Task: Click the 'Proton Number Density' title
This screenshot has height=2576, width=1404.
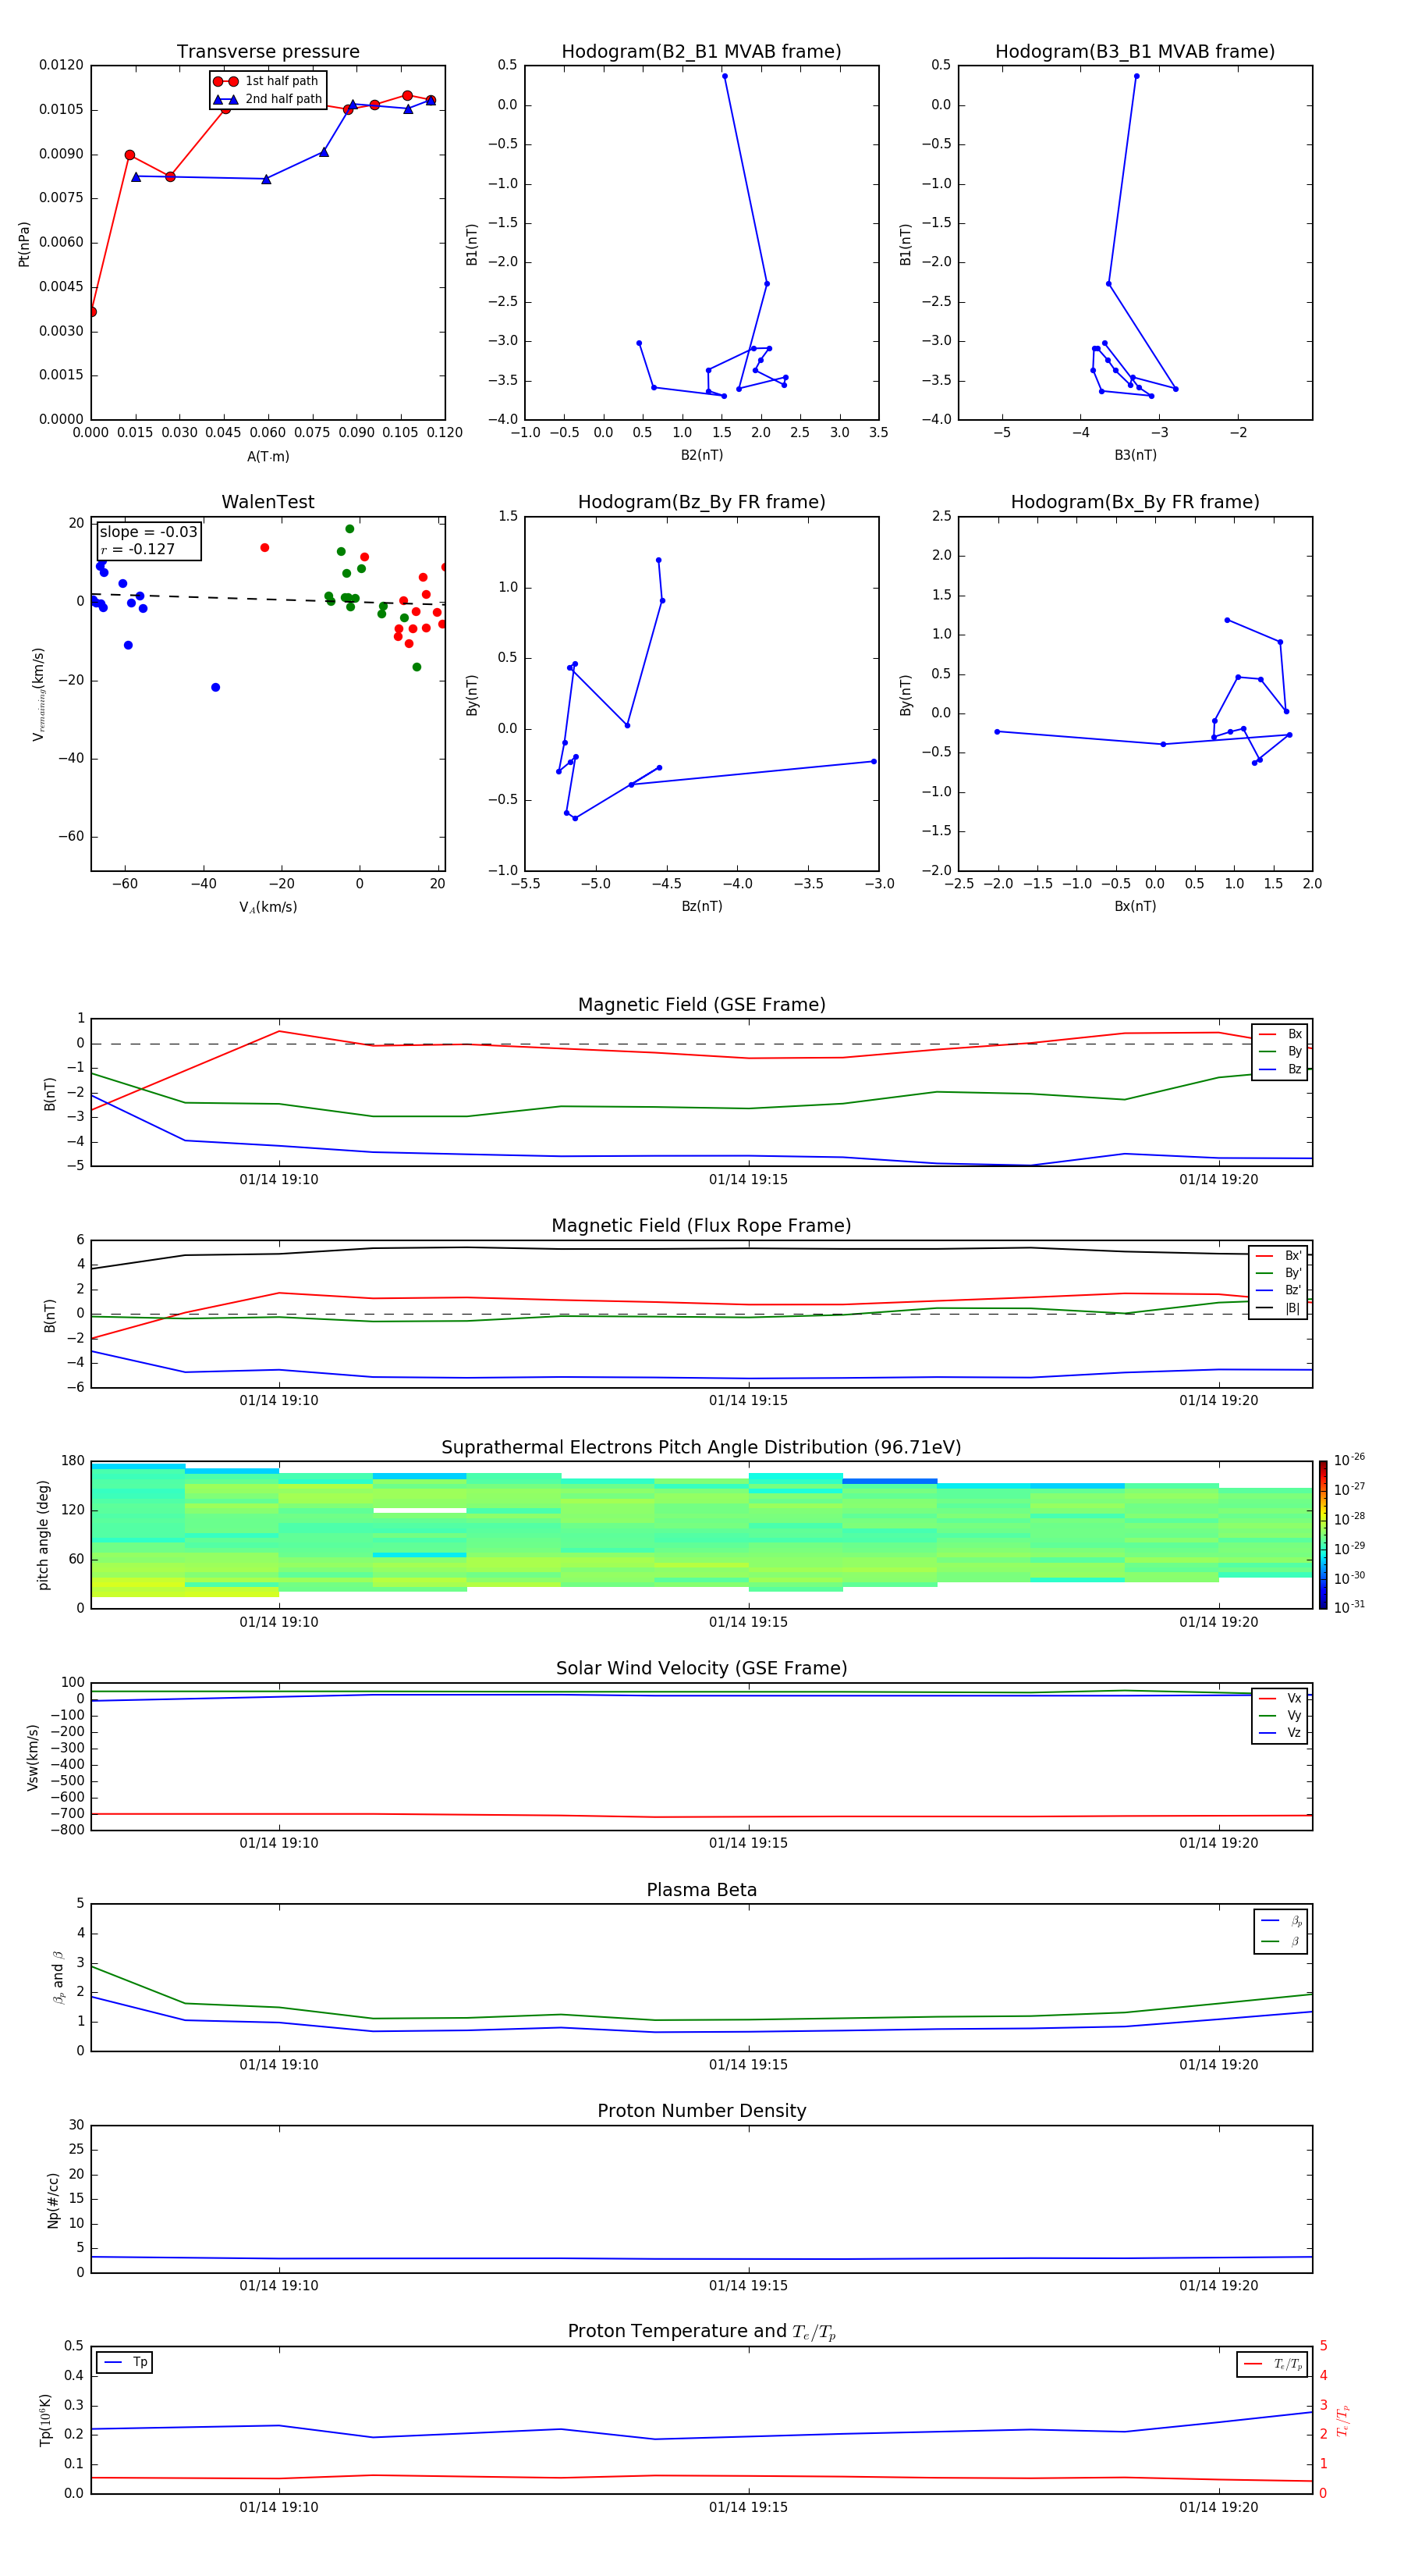Action: coord(701,2111)
